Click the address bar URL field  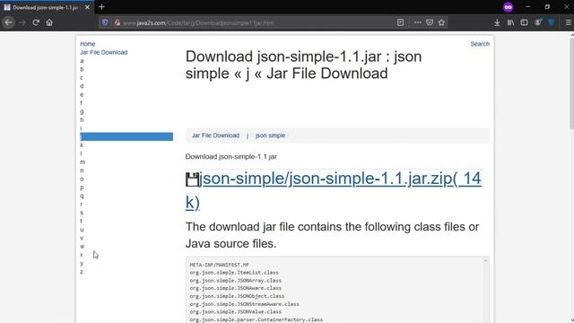(x=257, y=22)
